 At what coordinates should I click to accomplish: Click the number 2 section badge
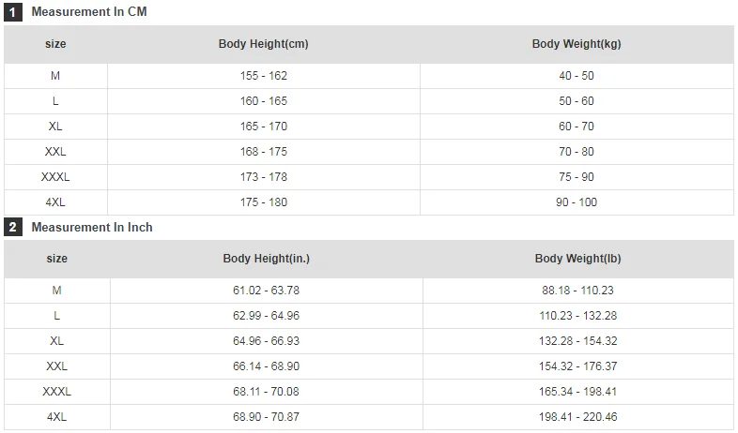coord(13,227)
